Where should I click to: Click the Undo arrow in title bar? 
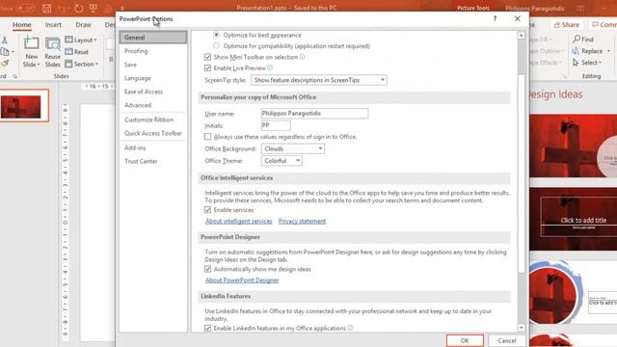61,8
